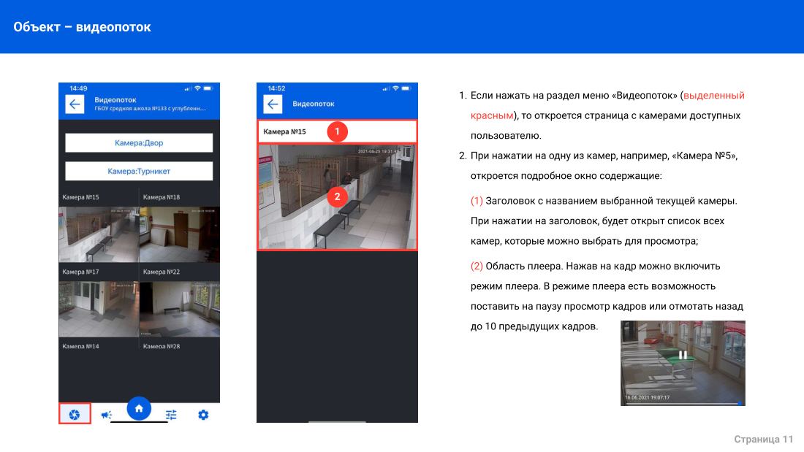Click the school name subtitle ГБОУ средняя школа
The height and width of the screenshot is (452, 804).
tap(151, 109)
